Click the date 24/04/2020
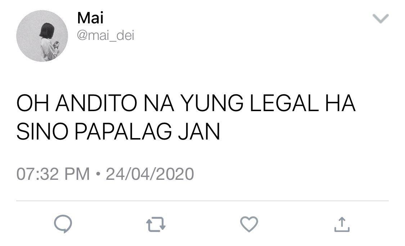 pyautogui.click(x=150, y=174)
